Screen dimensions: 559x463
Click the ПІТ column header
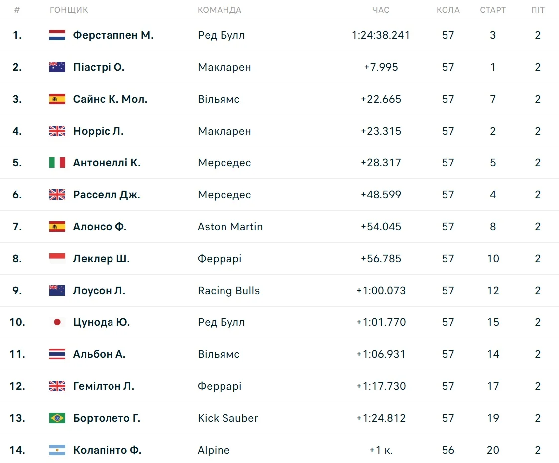(x=538, y=10)
